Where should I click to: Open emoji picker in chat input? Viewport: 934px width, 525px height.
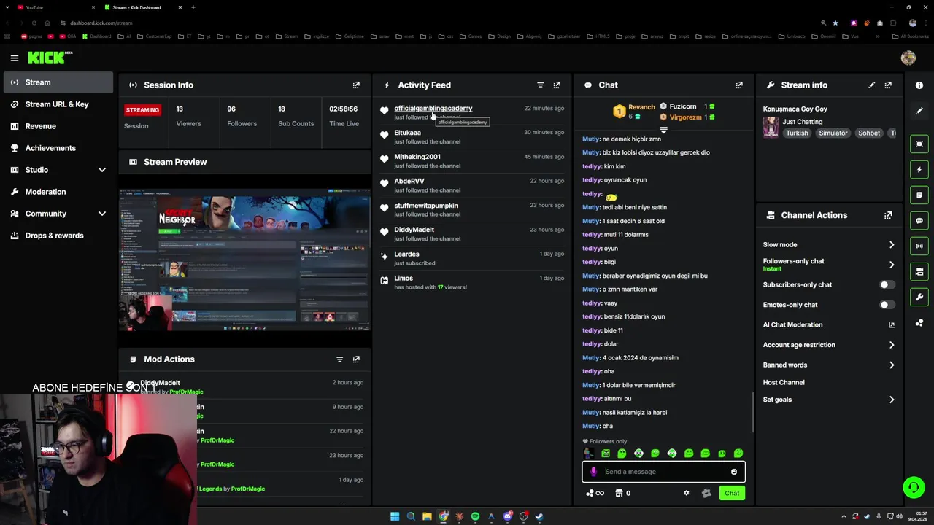click(734, 472)
